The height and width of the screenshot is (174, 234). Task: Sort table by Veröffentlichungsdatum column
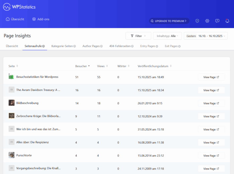point(154,66)
